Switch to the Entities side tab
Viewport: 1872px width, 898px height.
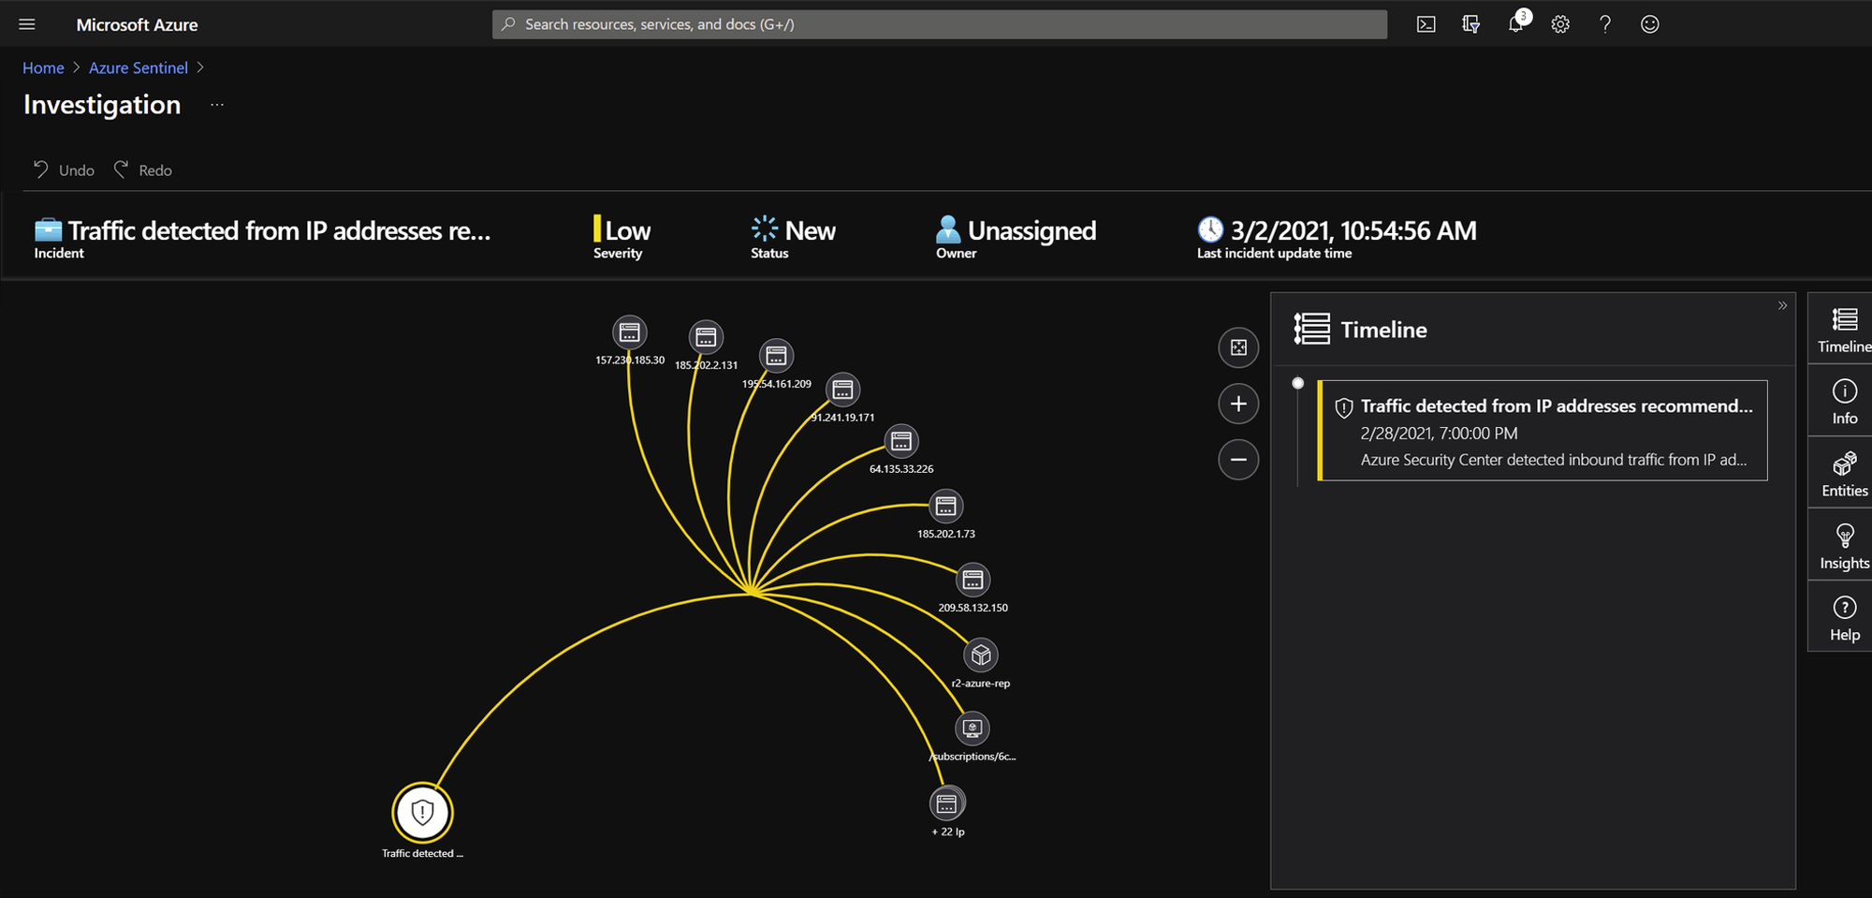pyautogui.click(x=1844, y=474)
